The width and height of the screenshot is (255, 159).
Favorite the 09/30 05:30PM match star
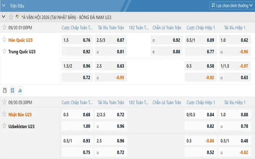click(x=4, y=102)
